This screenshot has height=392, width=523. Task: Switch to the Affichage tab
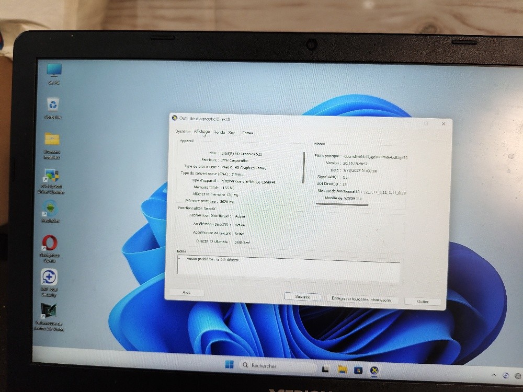202,131
